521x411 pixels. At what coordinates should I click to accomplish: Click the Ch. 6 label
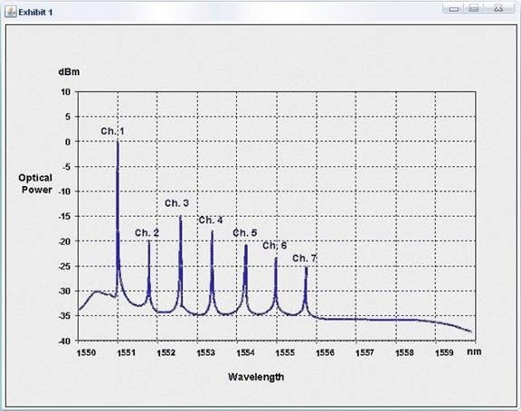(274, 246)
